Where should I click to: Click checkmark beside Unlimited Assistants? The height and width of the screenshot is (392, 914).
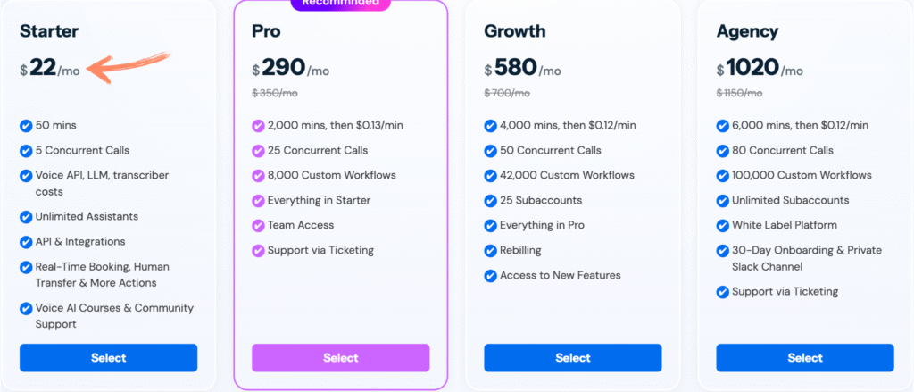coord(26,217)
